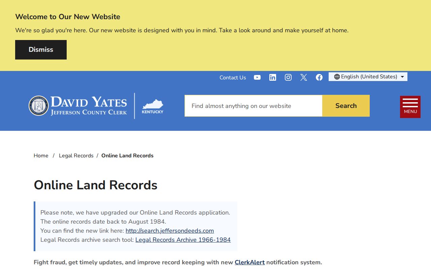Open the YouTube social icon

pyautogui.click(x=257, y=77)
